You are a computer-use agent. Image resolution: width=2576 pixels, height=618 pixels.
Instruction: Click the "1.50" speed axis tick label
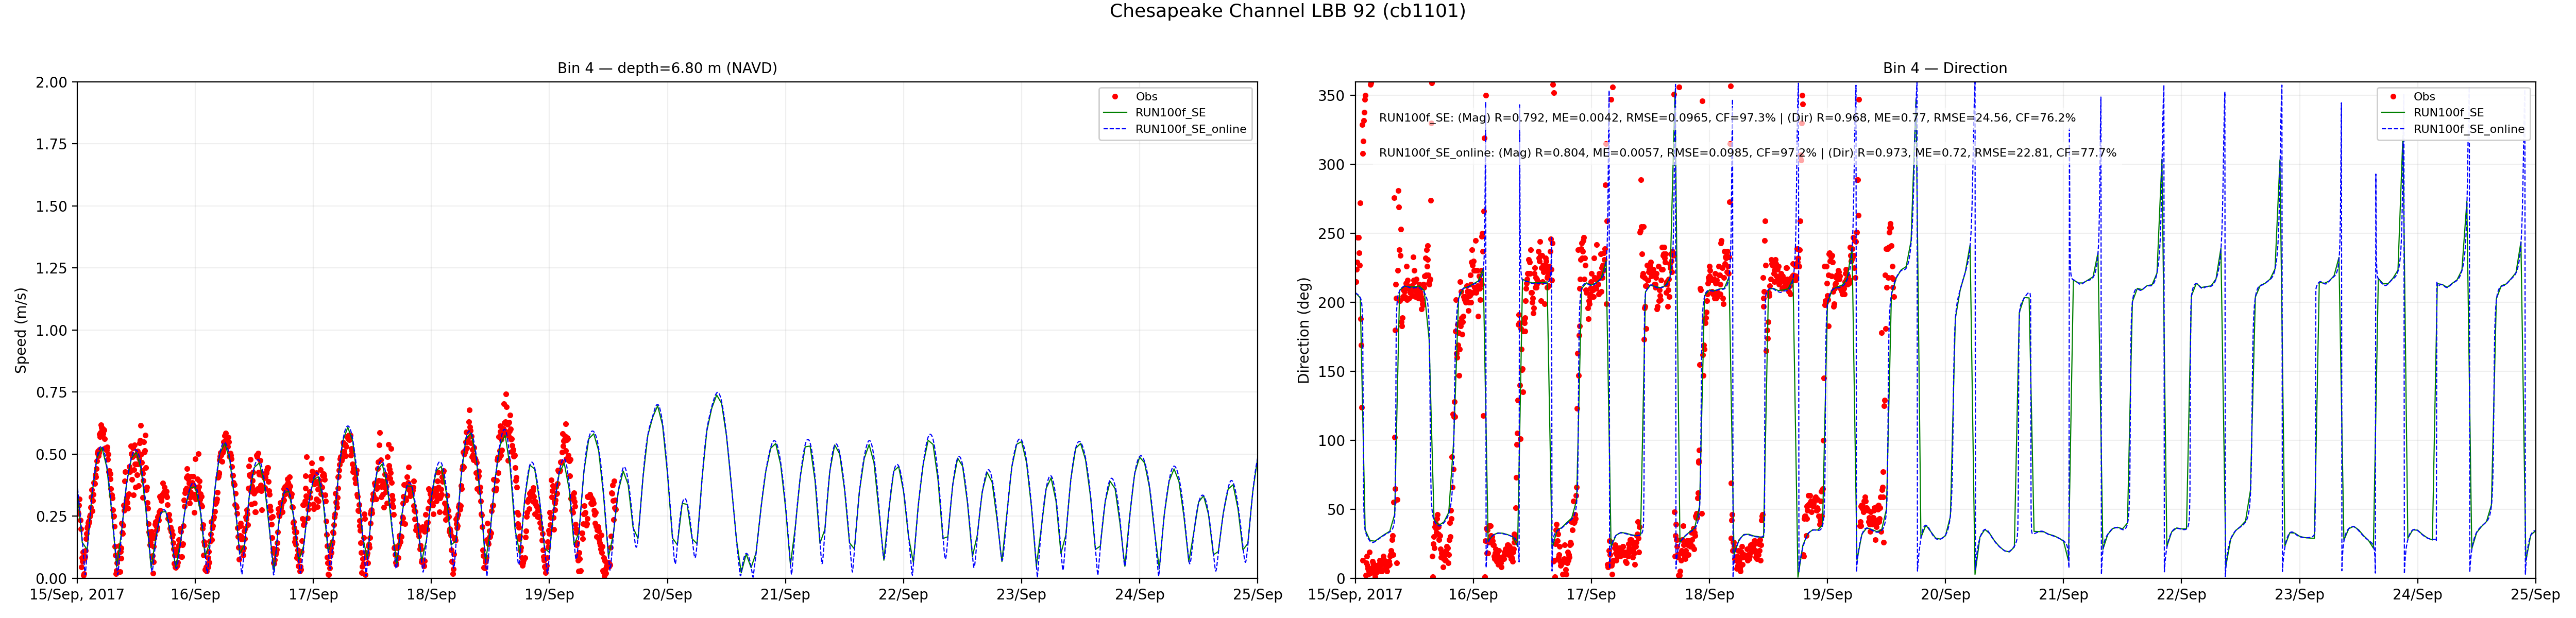click(51, 206)
